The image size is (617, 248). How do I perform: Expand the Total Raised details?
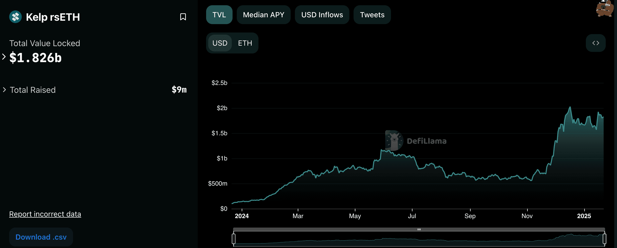pos(4,90)
